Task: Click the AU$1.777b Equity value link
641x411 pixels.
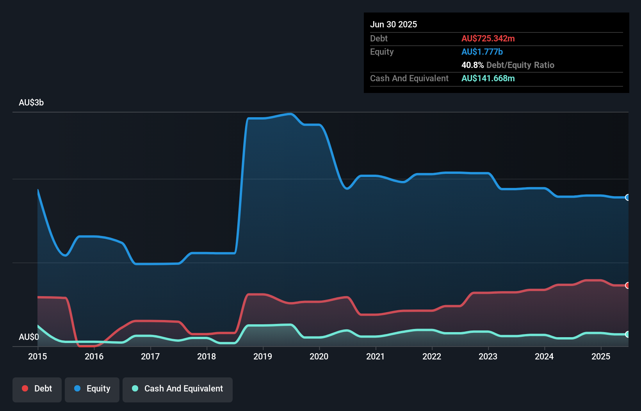Action: [x=482, y=52]
